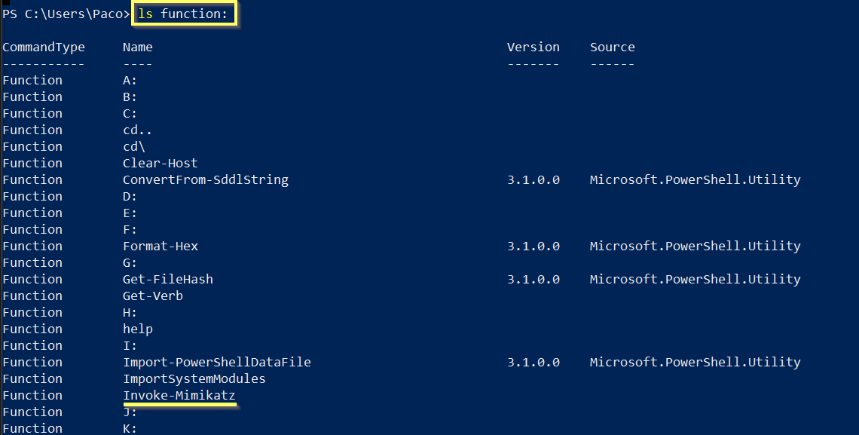Select the Clear-Host function entry
The height and width of the screenshot is (435, 859).
point(160,163)
